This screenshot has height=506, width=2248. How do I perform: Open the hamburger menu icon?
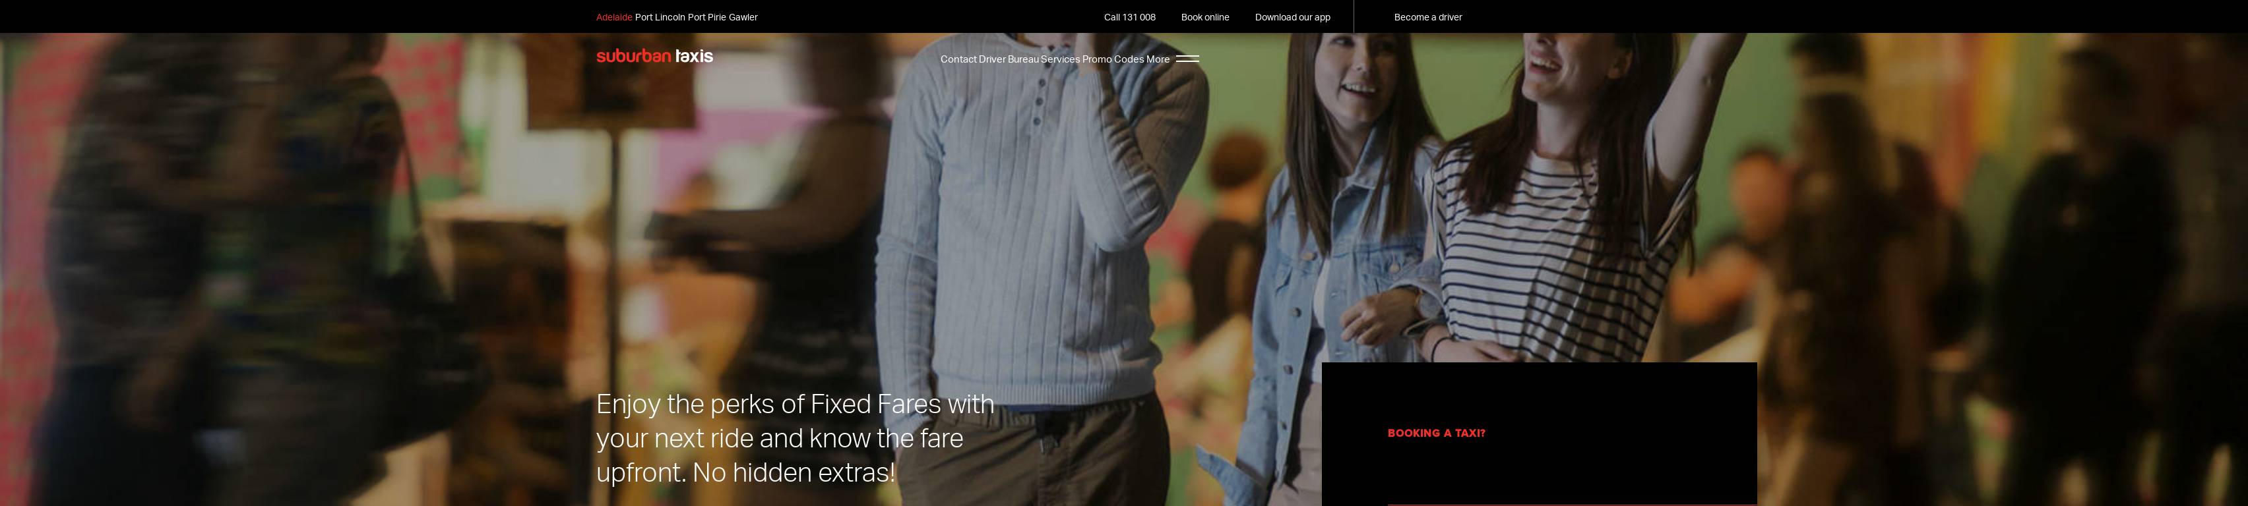coord(1187,59)
